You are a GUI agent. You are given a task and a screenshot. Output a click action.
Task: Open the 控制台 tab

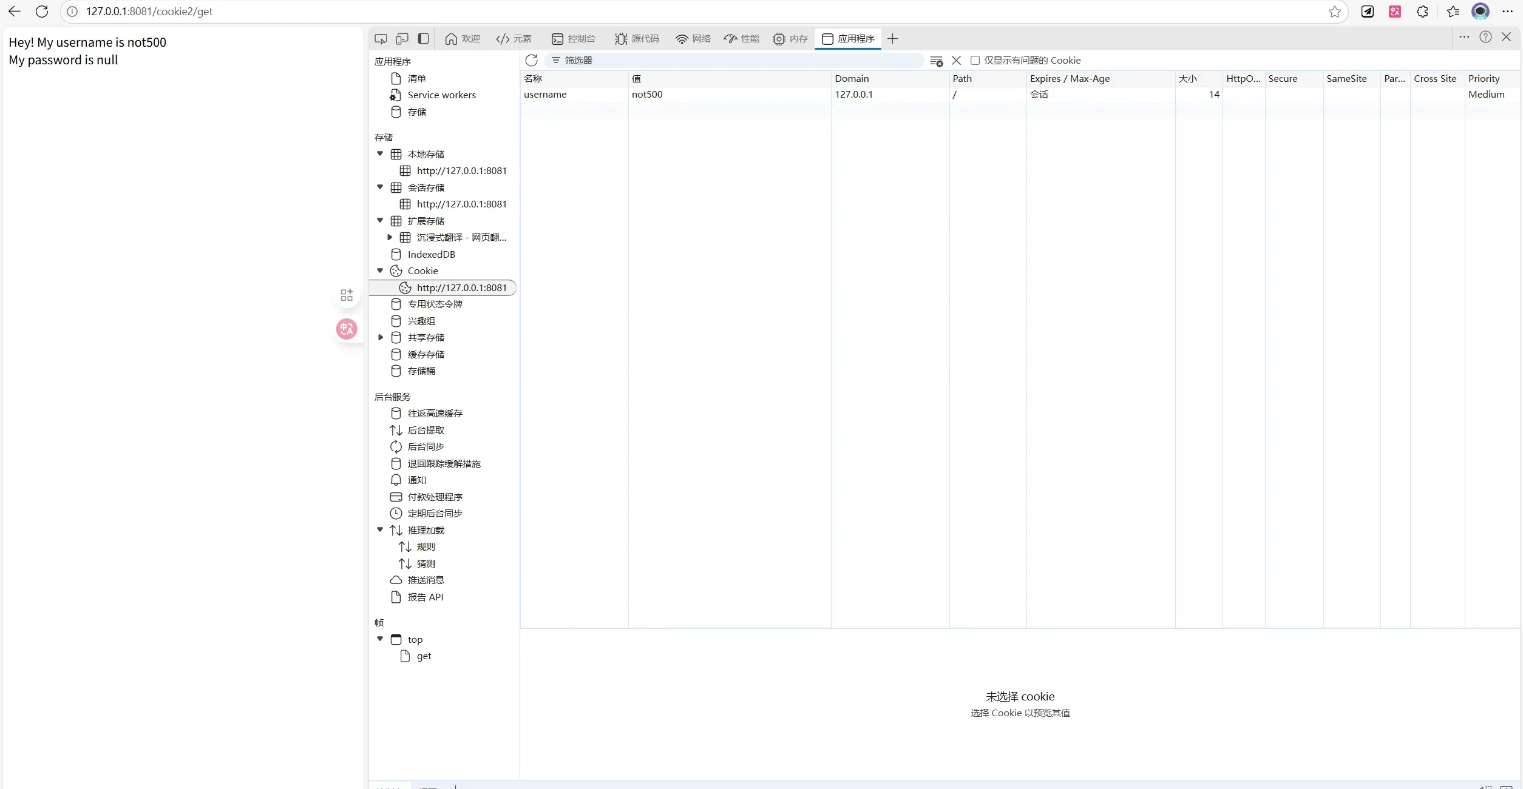[x=573, y=39]
